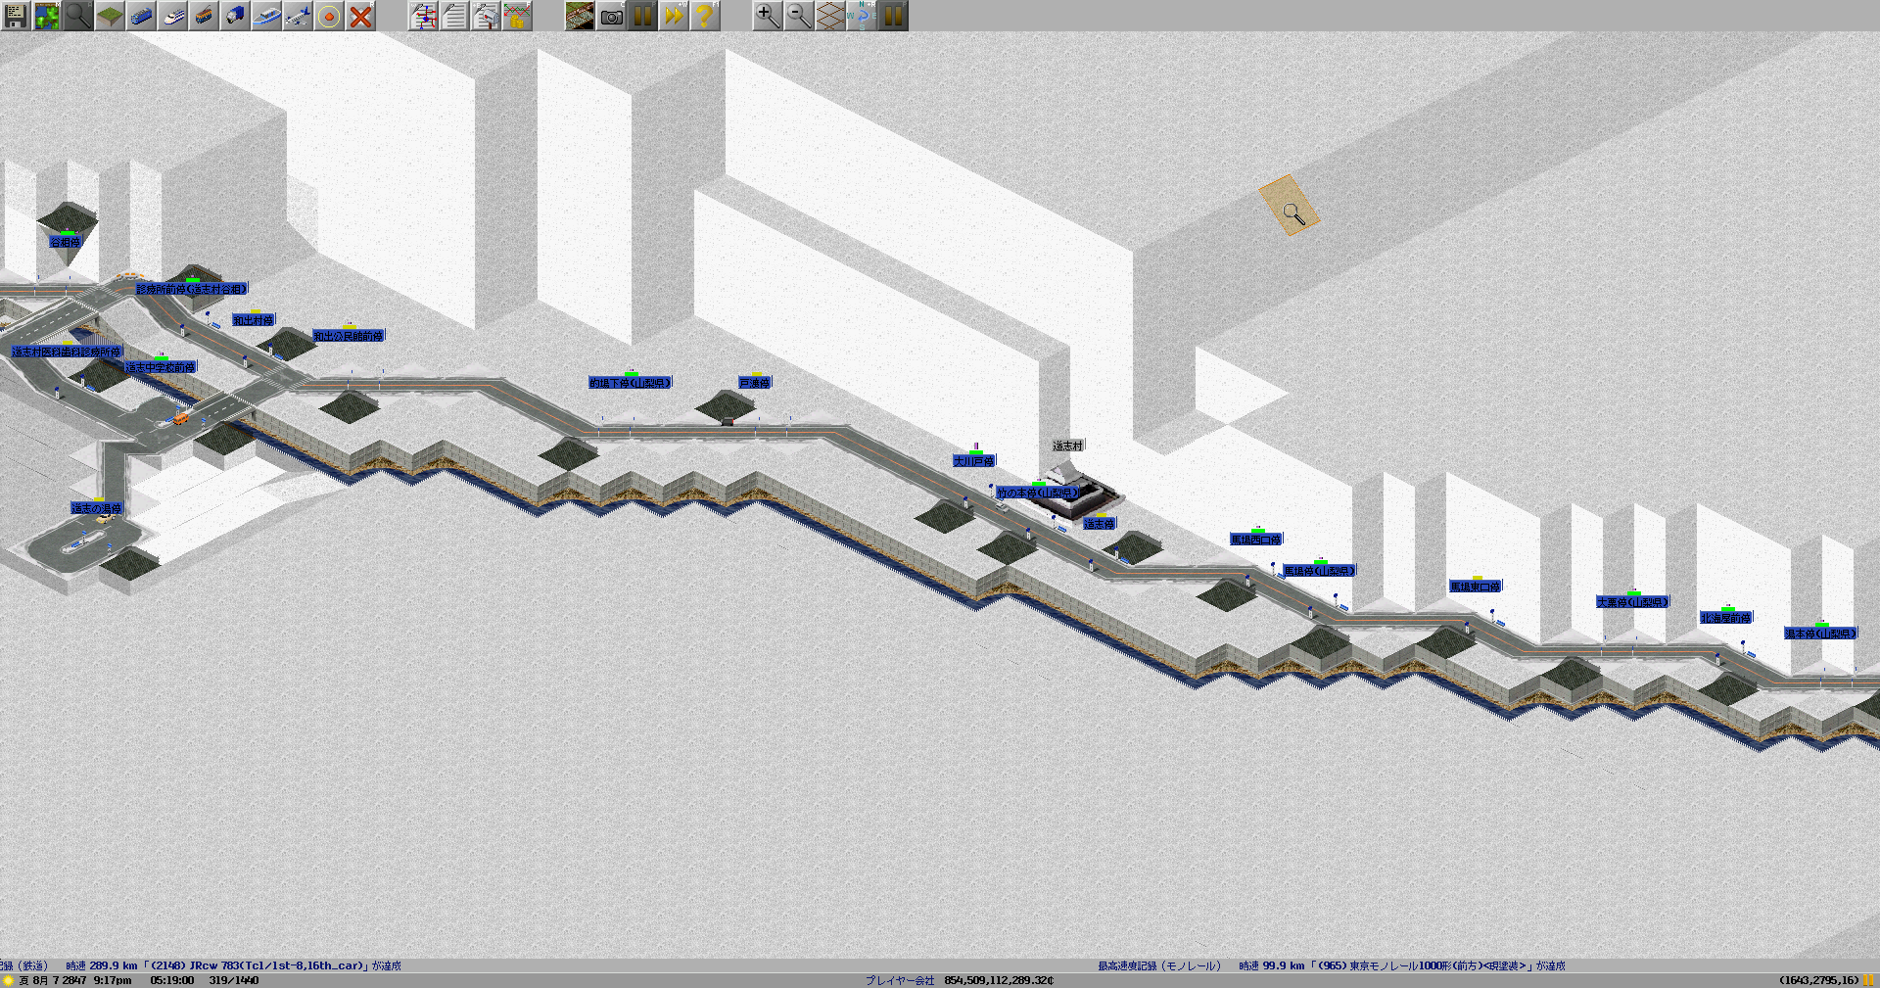
Task: Open the road truck tools
Action: pos(235,16)
